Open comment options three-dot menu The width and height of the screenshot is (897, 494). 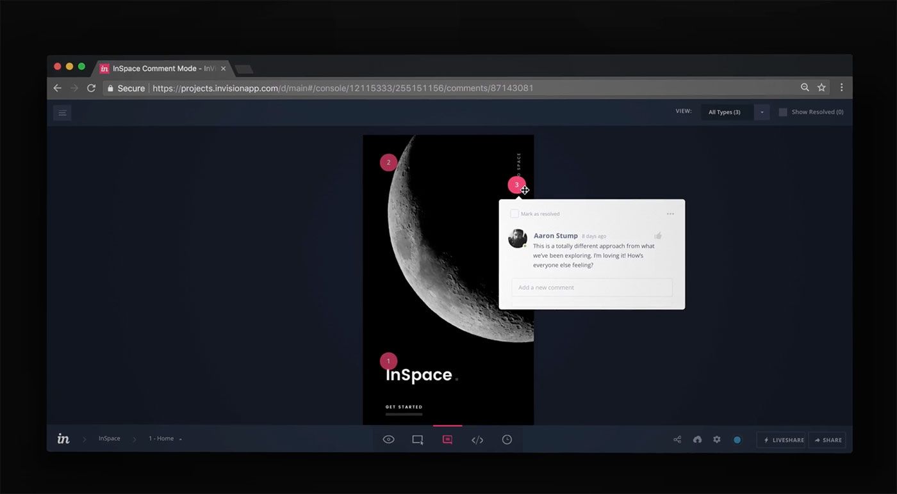point(670,214)
